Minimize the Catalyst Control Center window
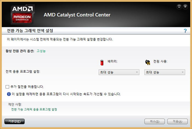The height and width of the screenshot is (129, 192). pyautogui.click(x=179, y=7)
